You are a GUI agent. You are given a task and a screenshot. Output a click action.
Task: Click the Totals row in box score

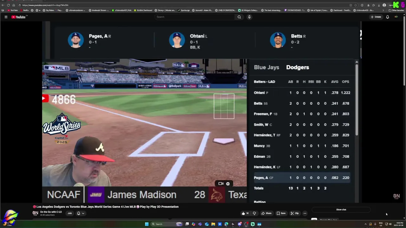302,188
